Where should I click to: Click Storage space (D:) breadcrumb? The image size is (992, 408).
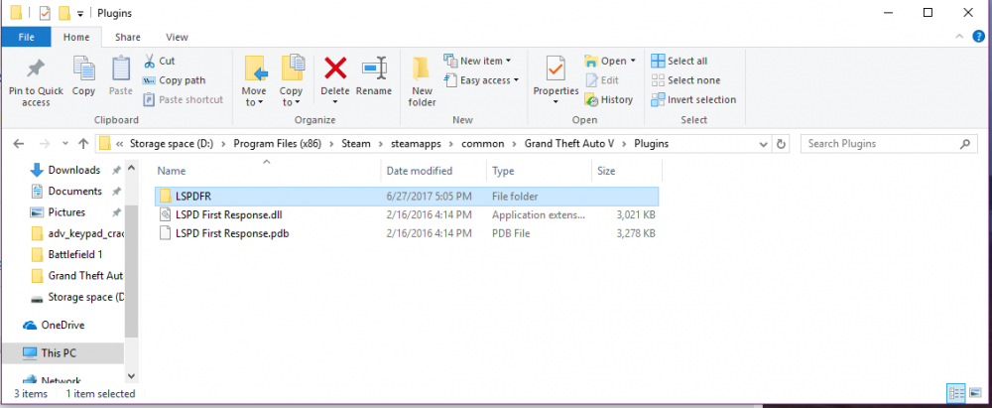tap(172, 144)
